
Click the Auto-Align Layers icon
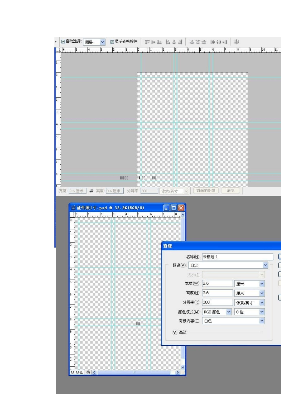[236, 42]
